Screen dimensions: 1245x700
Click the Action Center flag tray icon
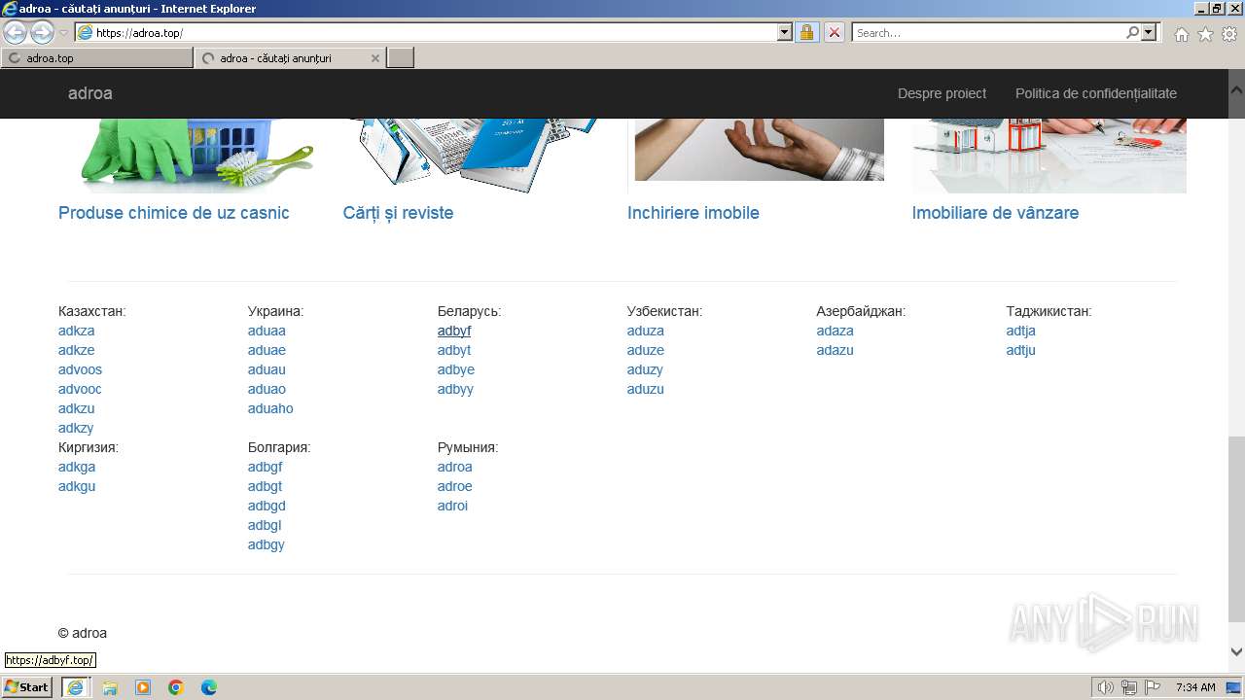[x=1153, y=687]
